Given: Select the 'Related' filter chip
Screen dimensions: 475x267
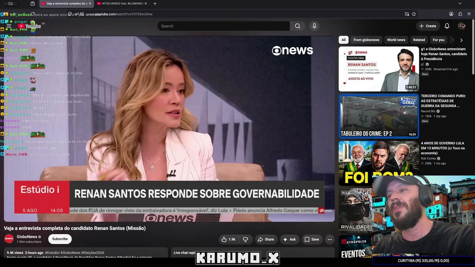Looking at the screenshot, I should (x=419, y=40).
